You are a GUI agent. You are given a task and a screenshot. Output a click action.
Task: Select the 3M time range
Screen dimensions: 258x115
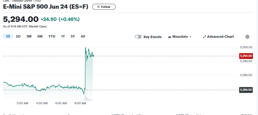pyautogui.click(x=29, y=36)
